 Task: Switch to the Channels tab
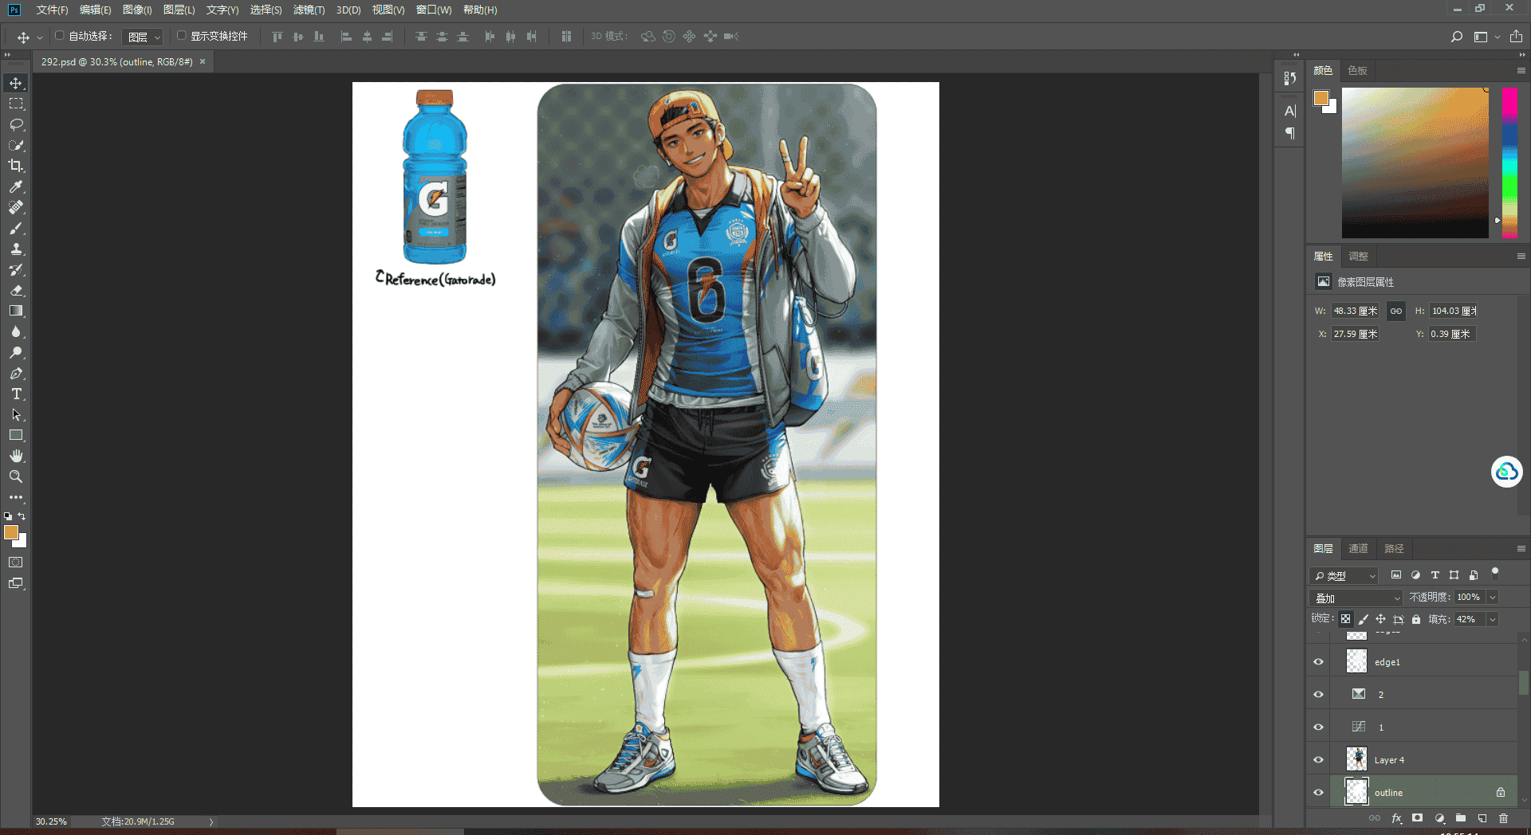tap(1358, 549)
